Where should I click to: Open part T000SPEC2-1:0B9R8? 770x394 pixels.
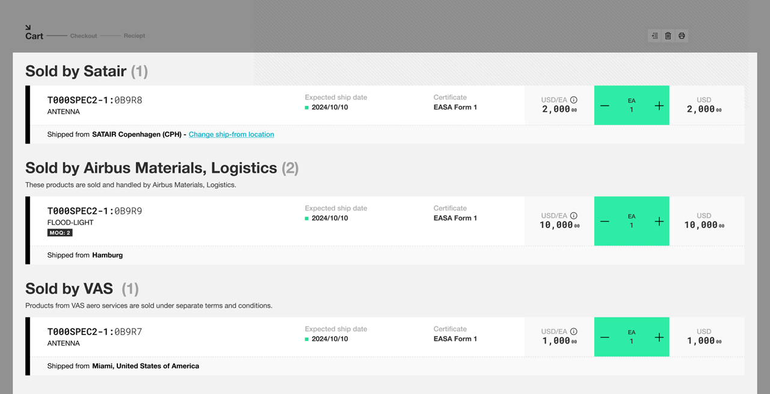click(95, 100)
